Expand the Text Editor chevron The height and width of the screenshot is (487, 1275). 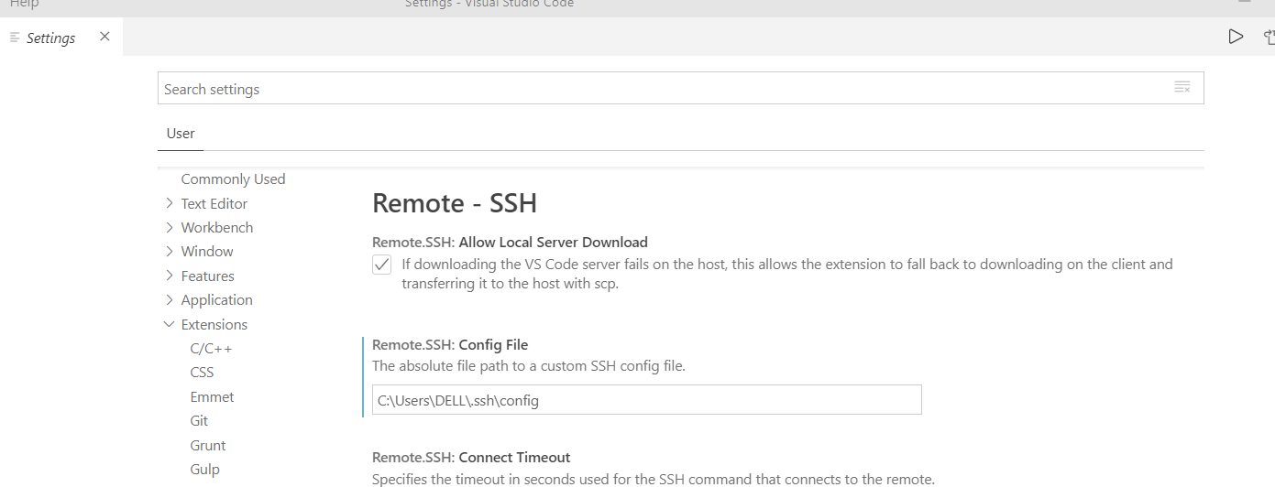click(170, 203)
